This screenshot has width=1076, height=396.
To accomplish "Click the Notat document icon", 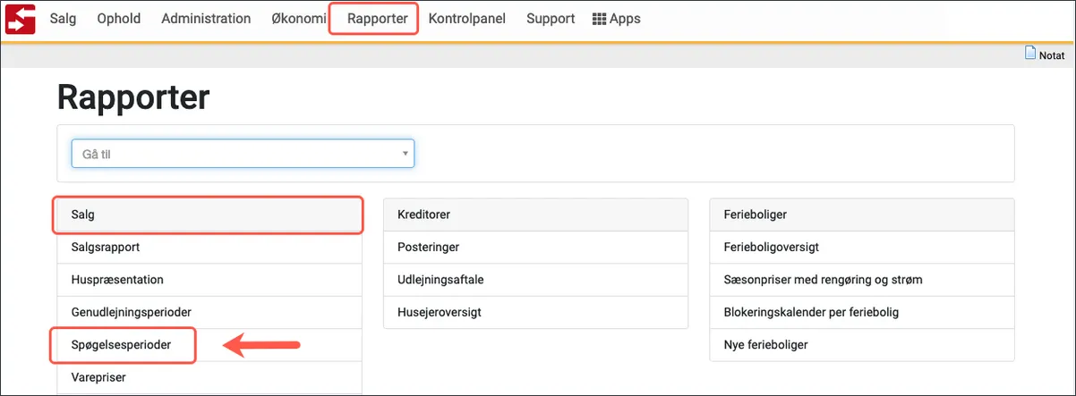I will 1030,54.
